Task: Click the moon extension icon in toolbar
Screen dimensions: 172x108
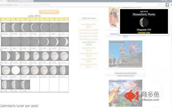Action: (167, 5)
